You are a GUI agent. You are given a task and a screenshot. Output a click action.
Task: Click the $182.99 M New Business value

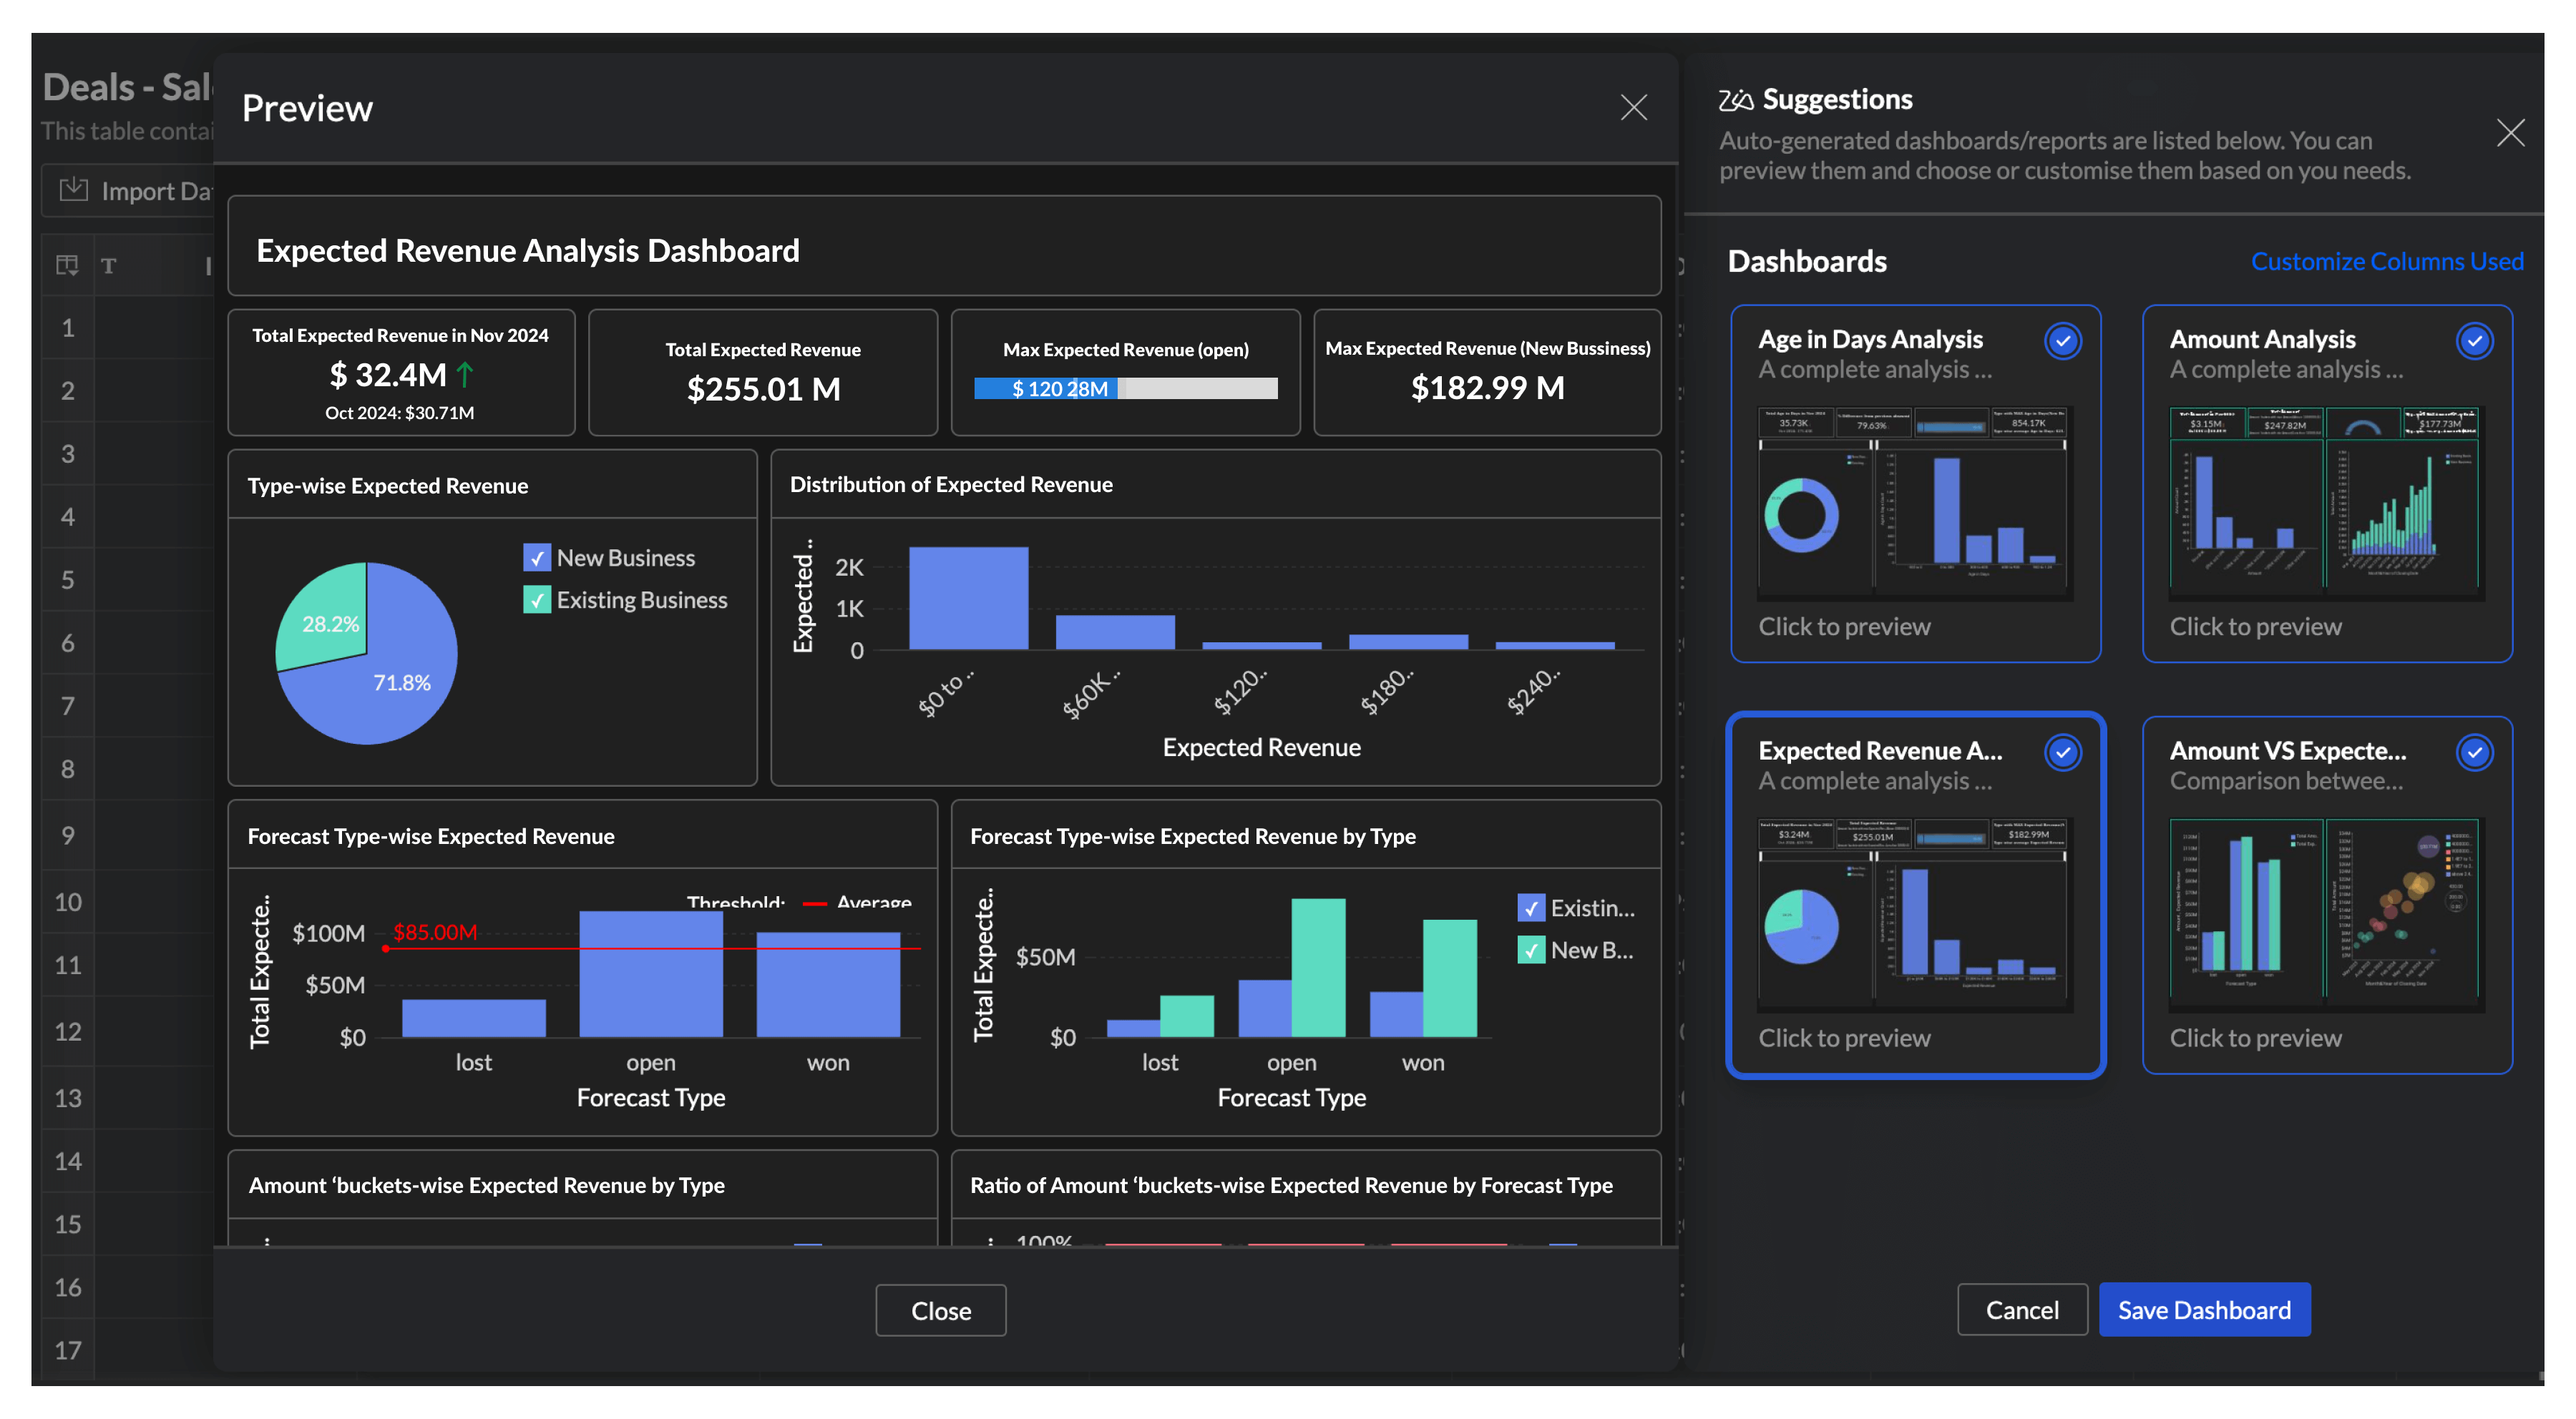click(x=1487, y=388)
